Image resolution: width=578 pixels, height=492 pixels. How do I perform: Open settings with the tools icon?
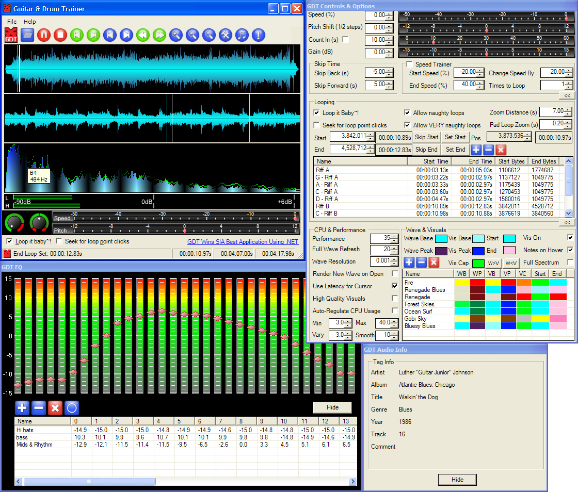point(226,35)
